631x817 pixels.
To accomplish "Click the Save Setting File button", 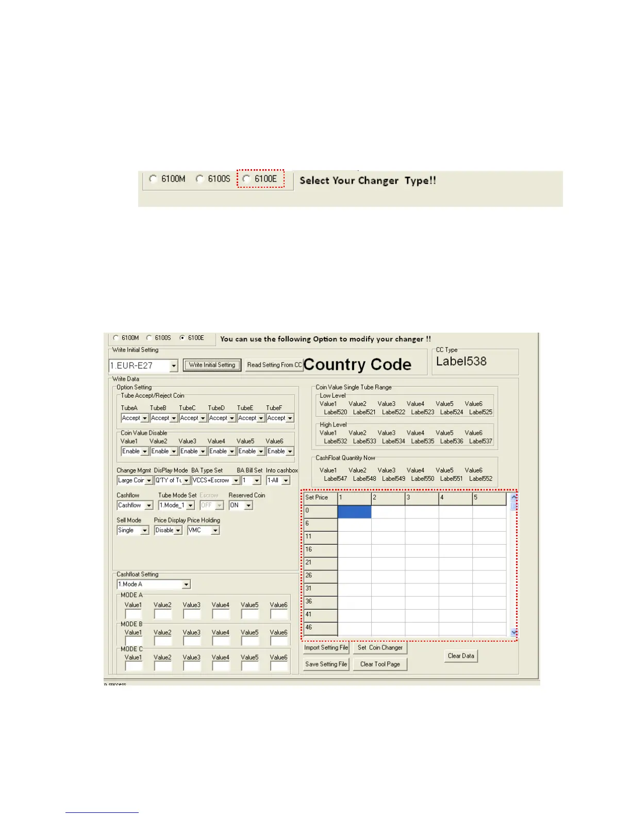I will tap(326, 664).
